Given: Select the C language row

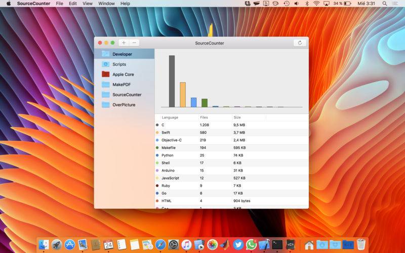Looking at the screenshot, I should click(232, 125).
